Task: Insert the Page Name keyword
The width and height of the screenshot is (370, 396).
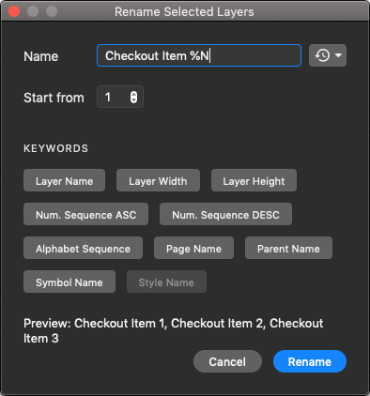Action: 193,248
